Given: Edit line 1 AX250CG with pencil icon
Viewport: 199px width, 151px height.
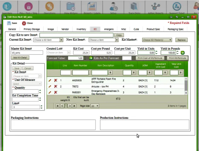Looking at the screenshot, I should pyautogui.click(x=50, y=81).
